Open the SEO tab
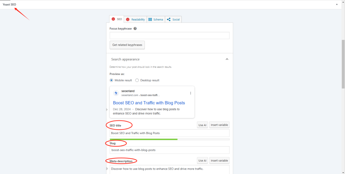The height and width of the screenshot is (174, 345). pyautogui.click(x=117, y=19)
